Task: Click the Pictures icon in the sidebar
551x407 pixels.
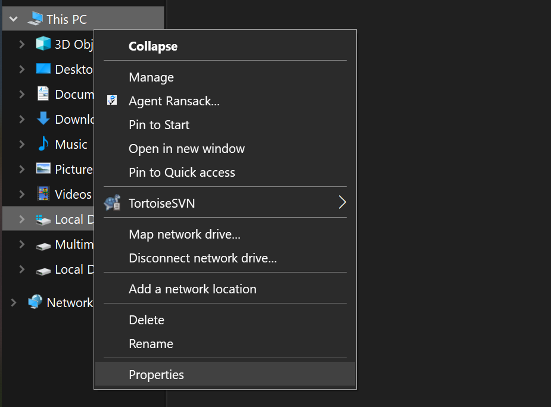Action: point(42,169)
